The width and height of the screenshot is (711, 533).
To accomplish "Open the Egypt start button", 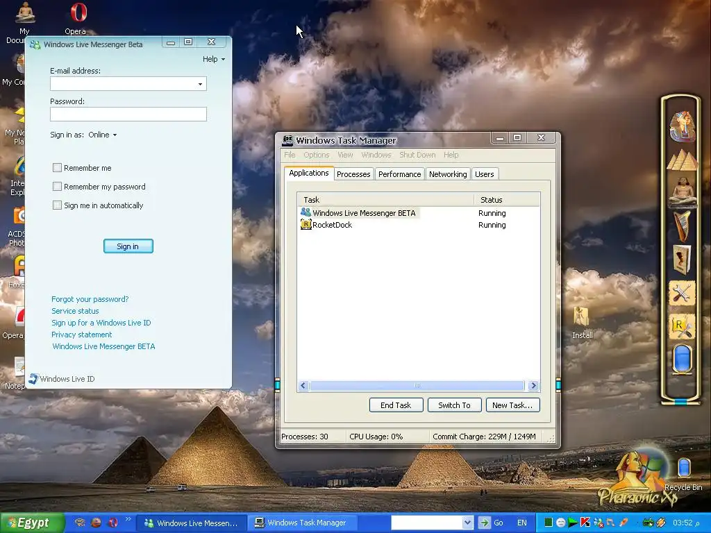I will coord(32,523).
